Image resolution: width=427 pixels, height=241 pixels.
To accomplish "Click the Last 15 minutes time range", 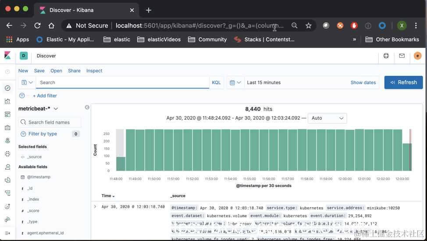I will 263,82.
